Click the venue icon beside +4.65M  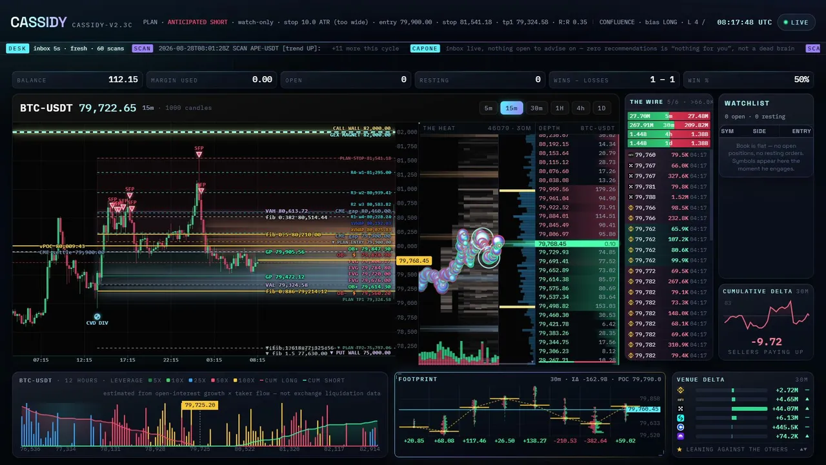[680, 400]
